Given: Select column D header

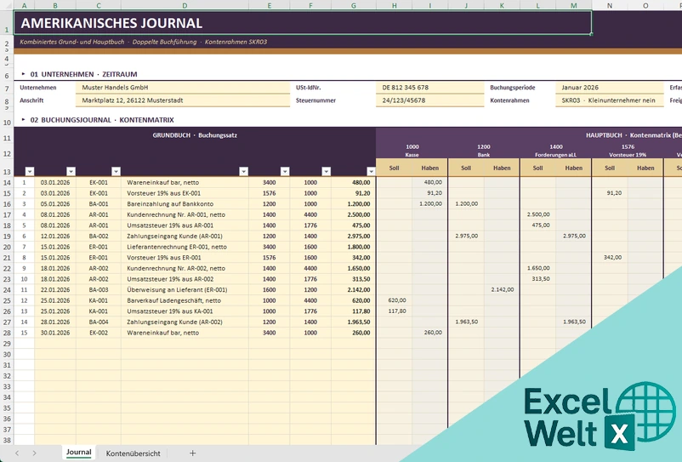Looking at the screenshot, I should click(x=185, y=5).
